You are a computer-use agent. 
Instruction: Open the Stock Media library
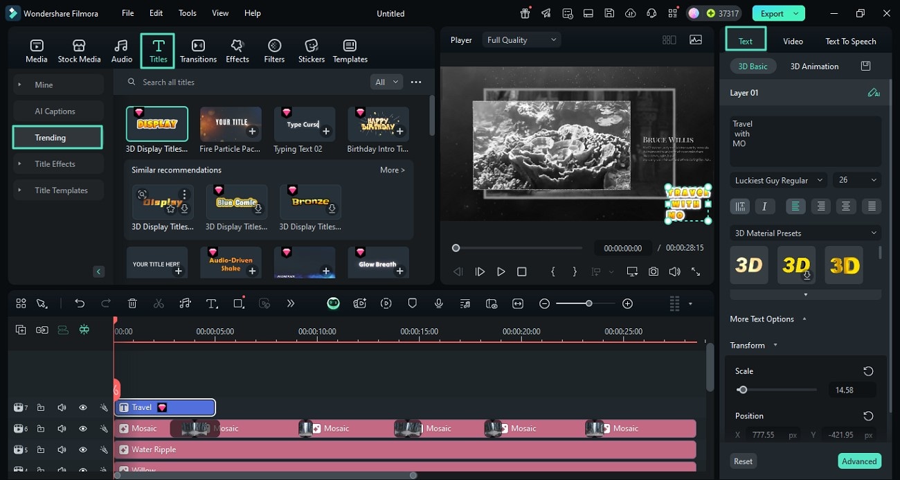tap(79, 51)
